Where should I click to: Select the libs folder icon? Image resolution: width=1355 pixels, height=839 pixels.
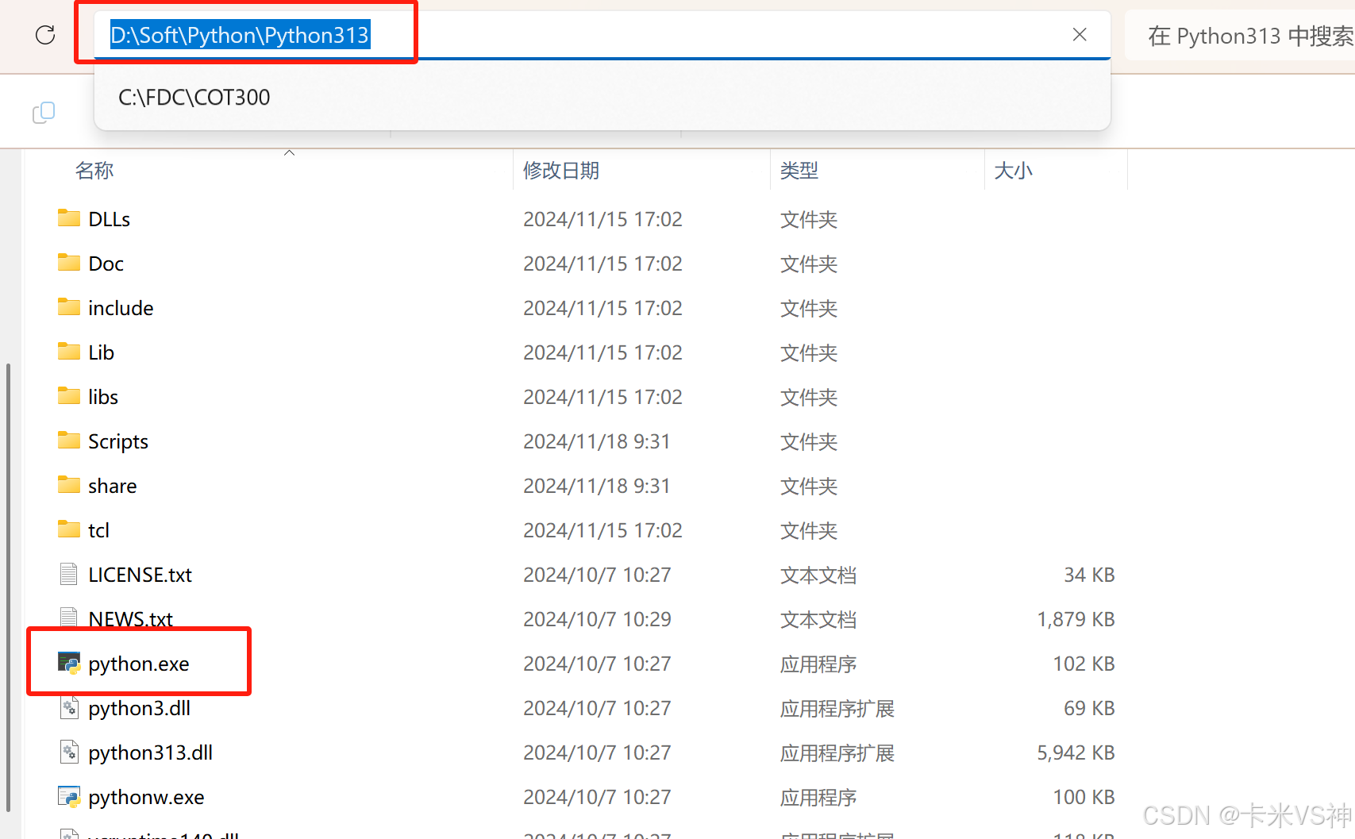click(69, 396)
